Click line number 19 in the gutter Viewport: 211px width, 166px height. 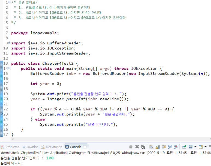[x=5, y=94]
